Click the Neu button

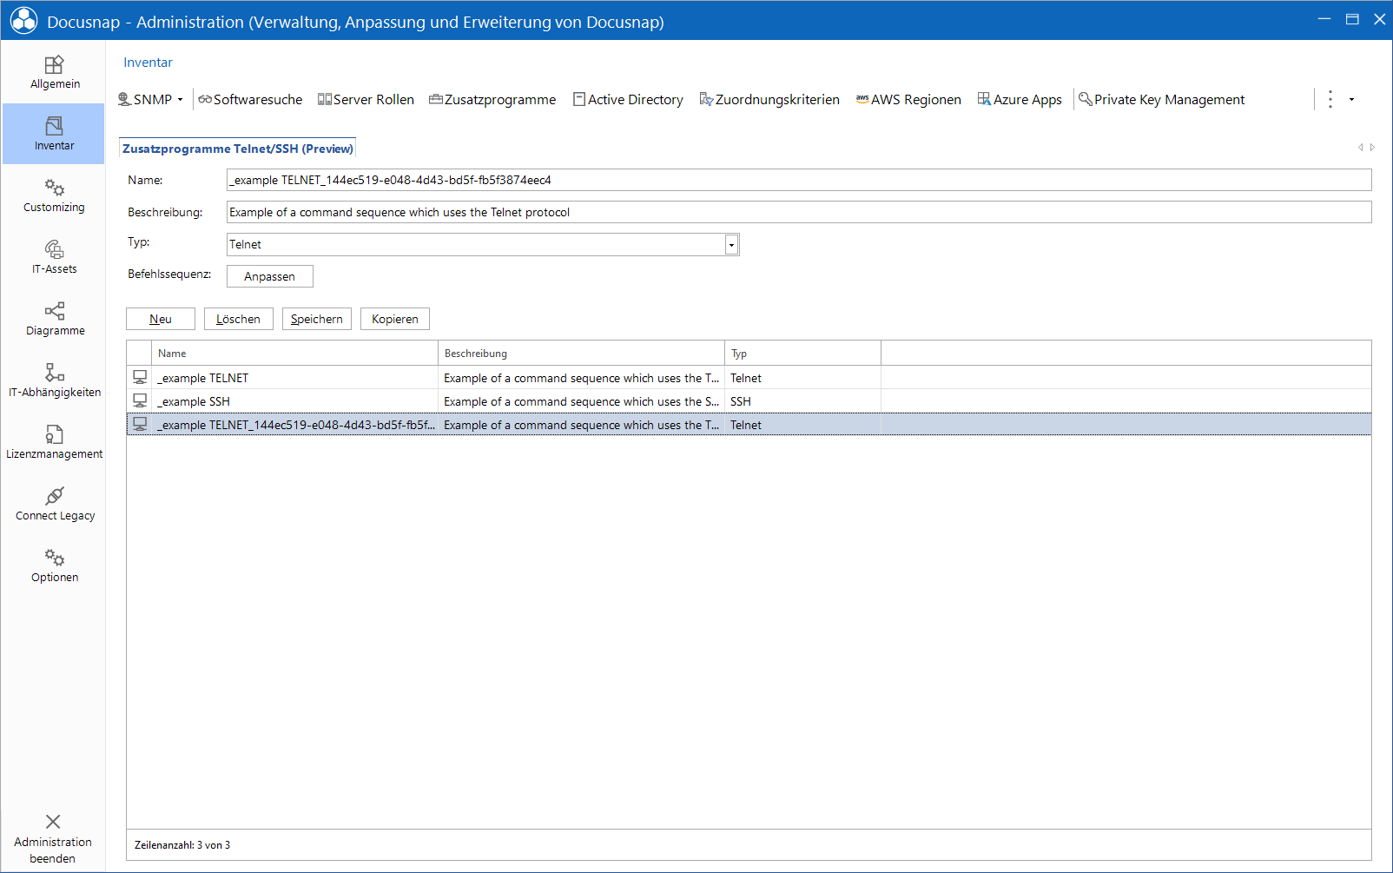[x=161, y=319]
